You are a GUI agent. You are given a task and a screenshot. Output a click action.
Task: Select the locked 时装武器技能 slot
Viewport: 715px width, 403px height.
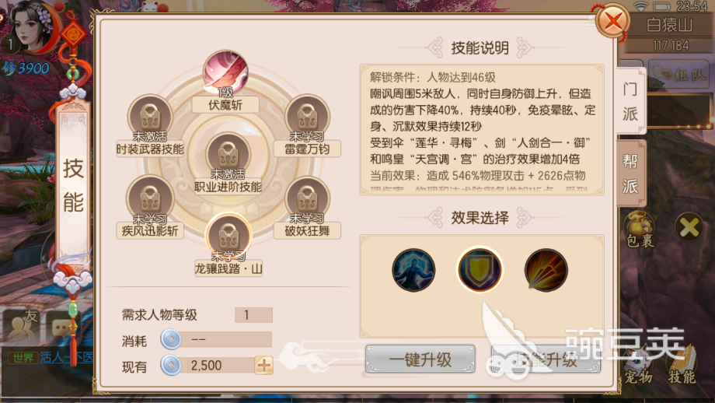coord(150,116)
